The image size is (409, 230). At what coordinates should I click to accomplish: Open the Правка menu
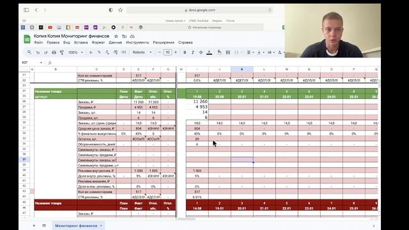click(53, 42)
